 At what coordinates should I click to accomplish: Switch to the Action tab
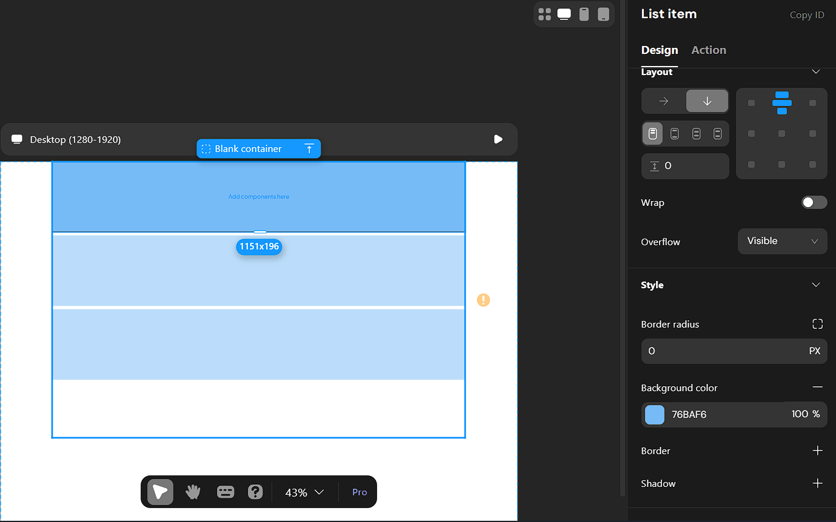(709, 50)
